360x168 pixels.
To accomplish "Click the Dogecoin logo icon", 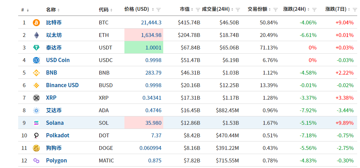I will 36,148.
